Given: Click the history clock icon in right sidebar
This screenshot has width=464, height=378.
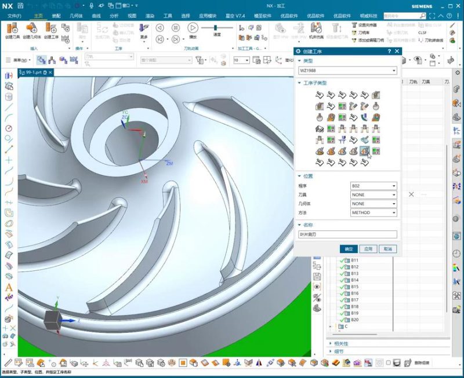Looking at the screenshot, I should 456,254.
